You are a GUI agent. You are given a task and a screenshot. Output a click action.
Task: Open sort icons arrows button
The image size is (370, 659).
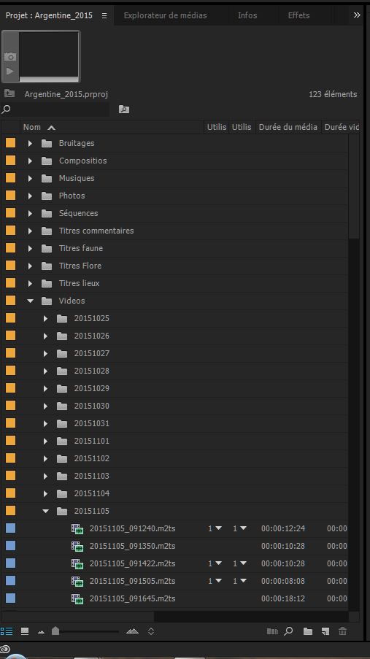[151, 631]
